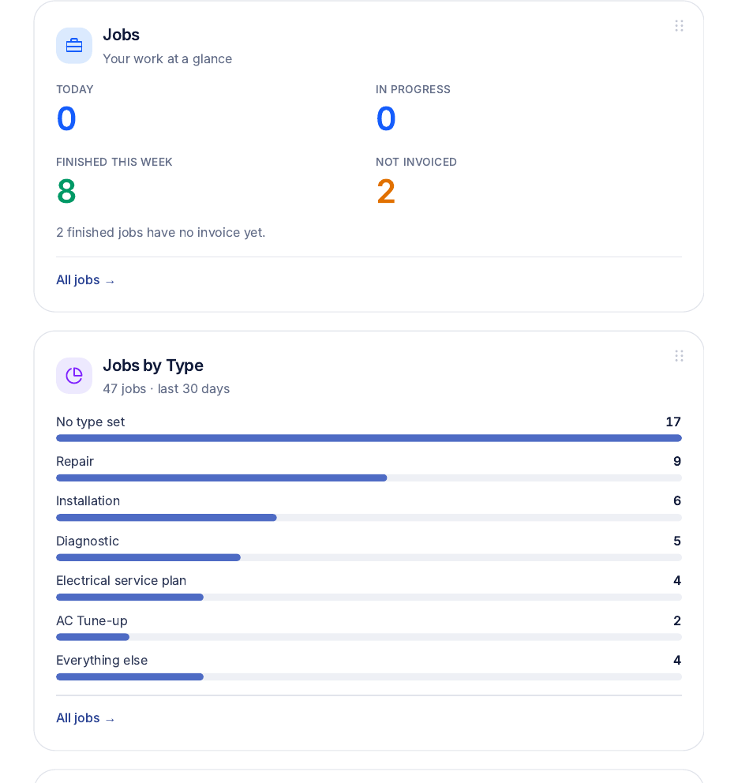Select the Everything else row label
The image size is (738, 783).
[102, 660]
